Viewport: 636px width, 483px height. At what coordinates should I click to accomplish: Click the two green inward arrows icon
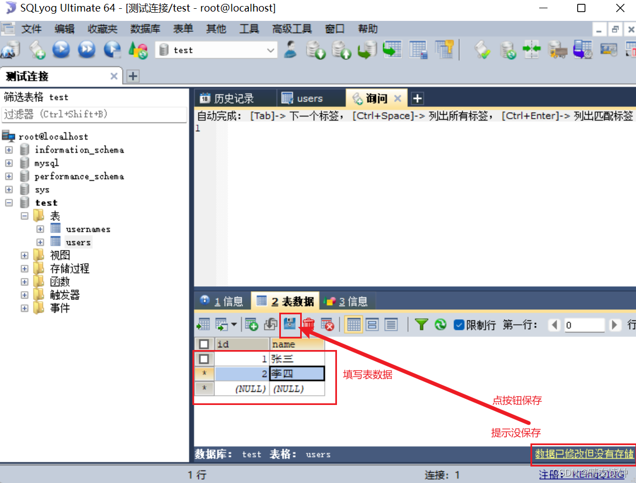[532, 50]
